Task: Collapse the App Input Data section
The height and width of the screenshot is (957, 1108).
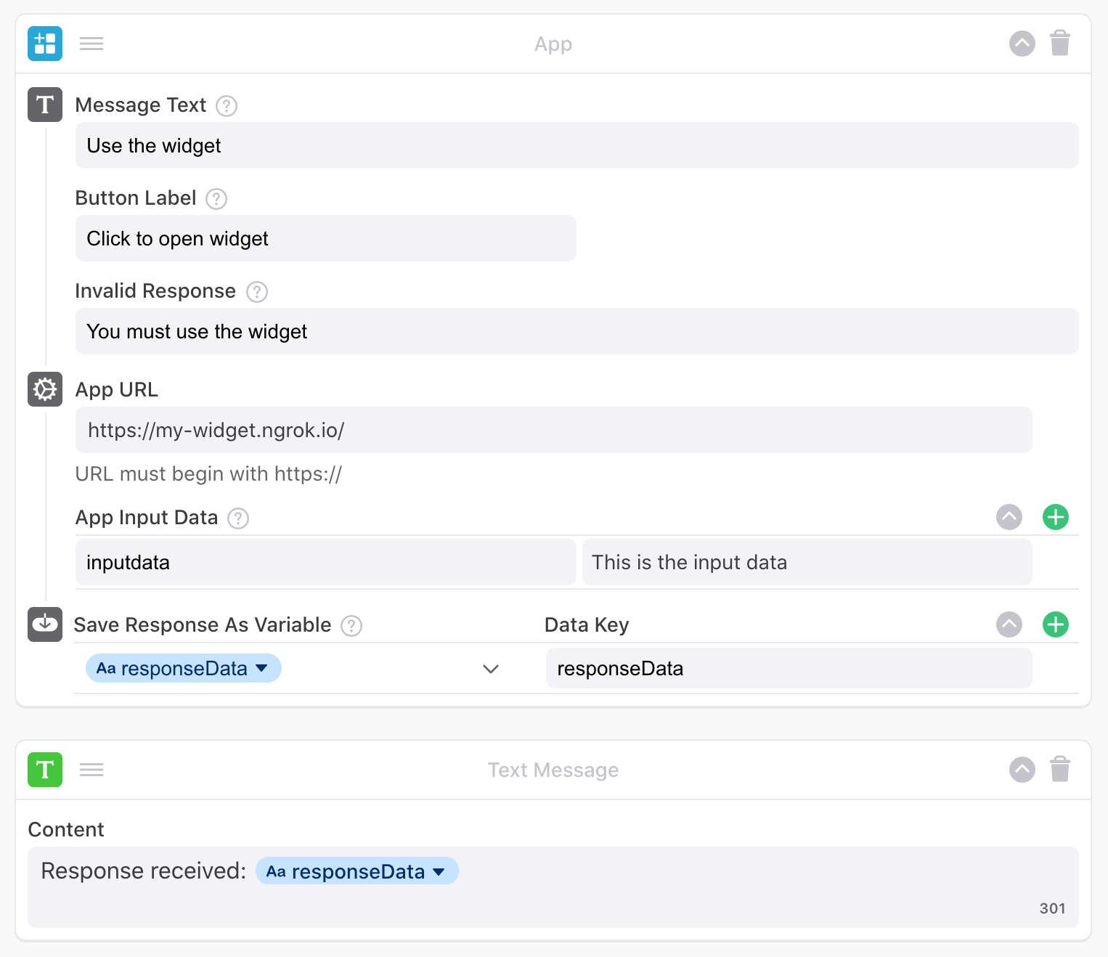Action: (x=1009, y=517)
